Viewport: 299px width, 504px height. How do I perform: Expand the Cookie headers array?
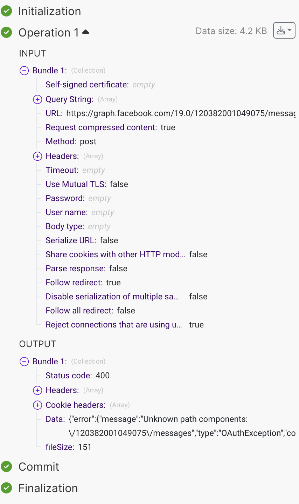pyautogui.click(x=37, y=405)
